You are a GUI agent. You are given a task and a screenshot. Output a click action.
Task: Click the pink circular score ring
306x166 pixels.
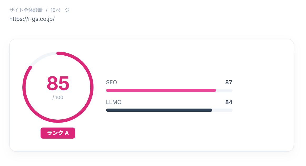tap(92, 87)
